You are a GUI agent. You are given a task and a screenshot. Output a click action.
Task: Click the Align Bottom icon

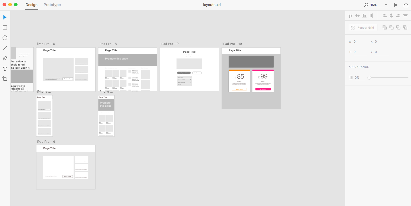click(x=364, y=16)
